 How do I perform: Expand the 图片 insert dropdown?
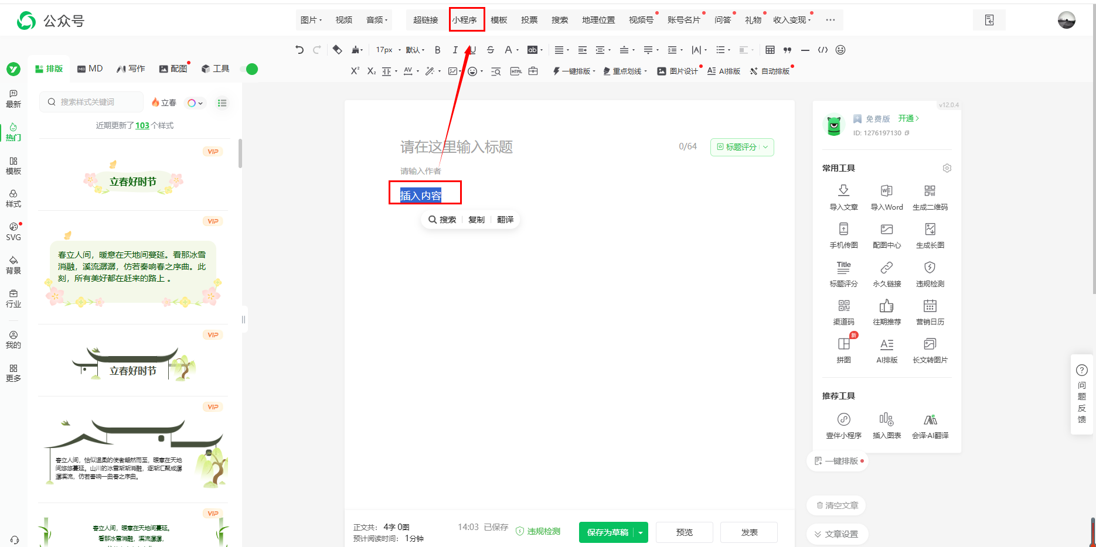tap(311, 20)
